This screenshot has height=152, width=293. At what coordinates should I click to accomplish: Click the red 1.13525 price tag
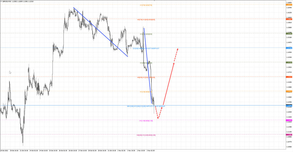coord(289,77)
